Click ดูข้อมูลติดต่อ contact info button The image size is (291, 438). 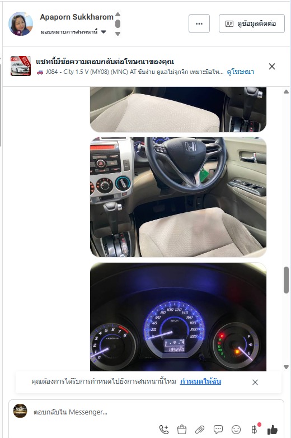tap(252, 24)
